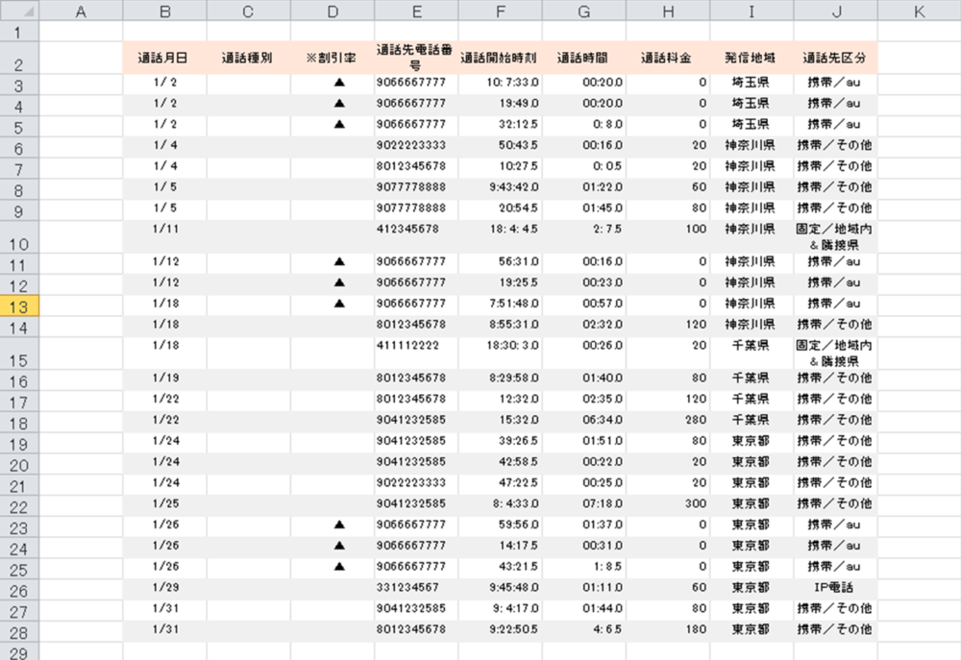Click the phone number cell 412345678

pyautogui.click(x=410, y=230)
